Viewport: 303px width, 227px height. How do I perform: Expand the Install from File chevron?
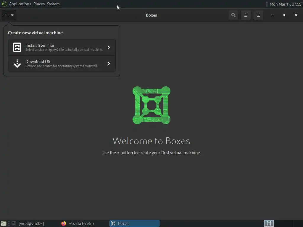pos(109,47)
